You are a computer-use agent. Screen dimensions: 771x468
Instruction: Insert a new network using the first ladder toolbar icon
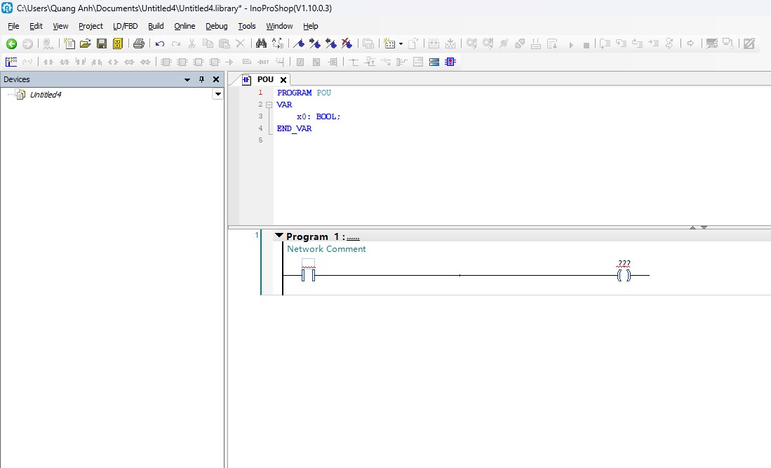[11, 62]
